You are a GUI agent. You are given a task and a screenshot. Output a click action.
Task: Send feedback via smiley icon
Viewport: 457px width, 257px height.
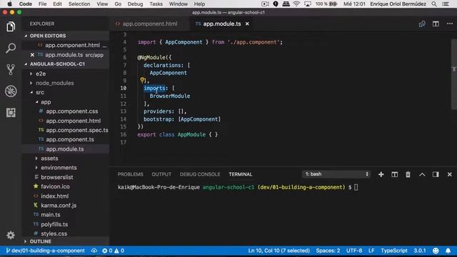click(436, 251)
